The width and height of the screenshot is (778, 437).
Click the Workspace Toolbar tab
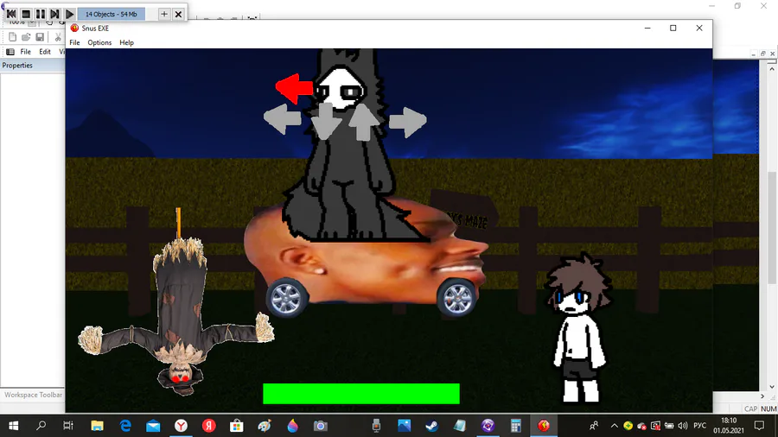pos(33,395)
